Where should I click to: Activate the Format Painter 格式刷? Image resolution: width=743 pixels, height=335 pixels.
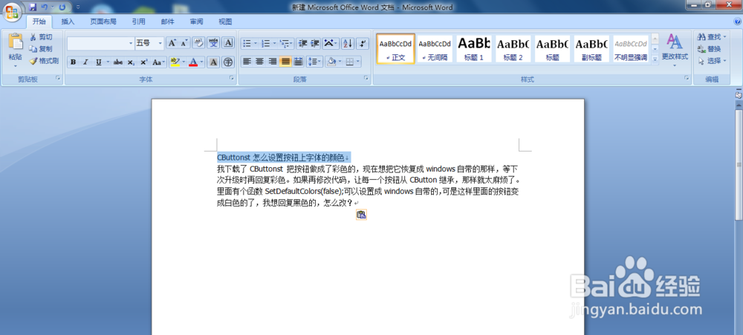click(44, 61)
